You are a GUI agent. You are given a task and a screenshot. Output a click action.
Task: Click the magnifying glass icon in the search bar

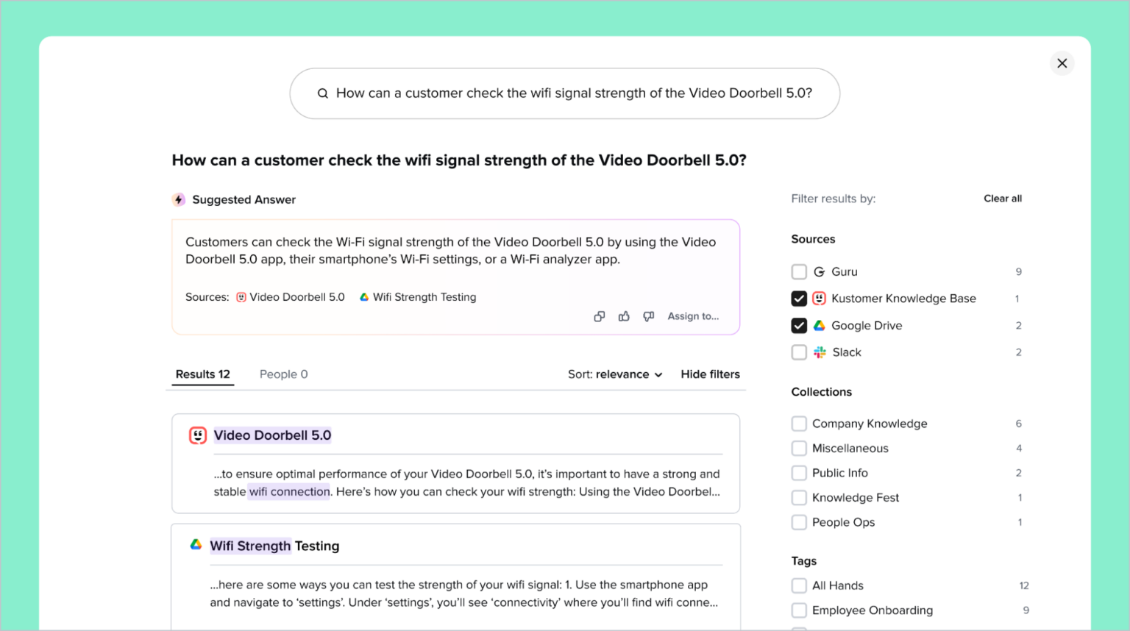322,93
